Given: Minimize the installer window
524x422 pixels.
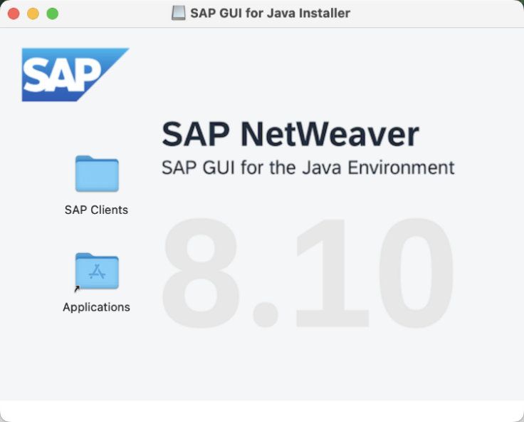Looking at the screenshot, I should point(33,14).
